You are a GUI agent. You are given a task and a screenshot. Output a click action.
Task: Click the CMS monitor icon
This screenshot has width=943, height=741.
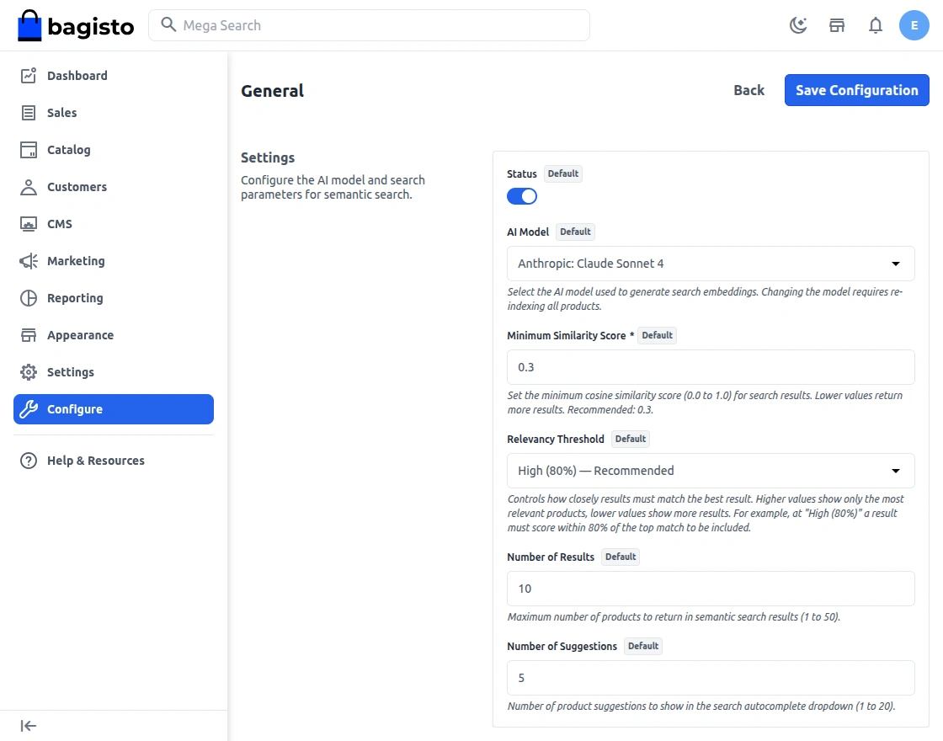pyautogui.click(x=29, y=224)
